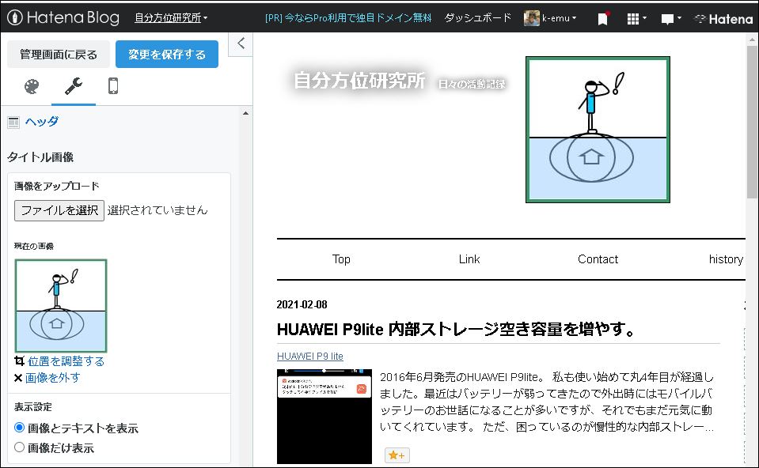
Task: Collapse the sidebar with the chevron
Action: 241,43
